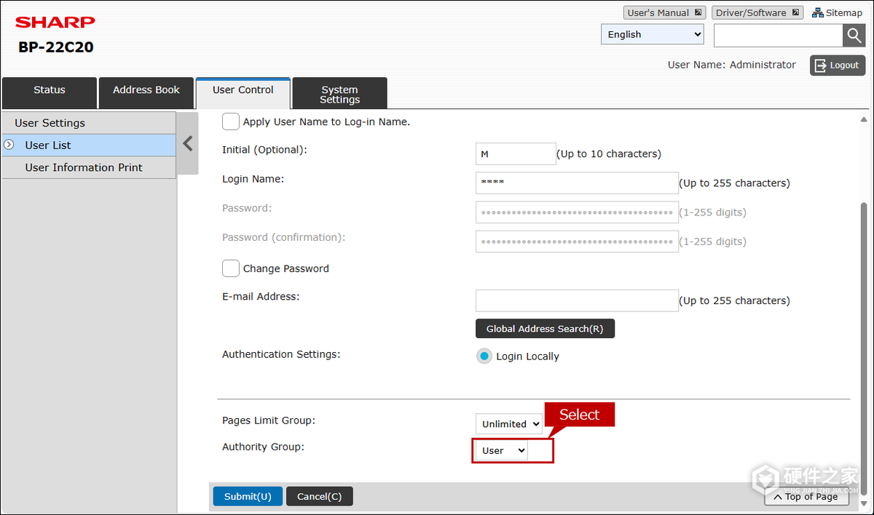Click the scrollbar up arrow
874x515 pixels.
click(x=864, y=119)
